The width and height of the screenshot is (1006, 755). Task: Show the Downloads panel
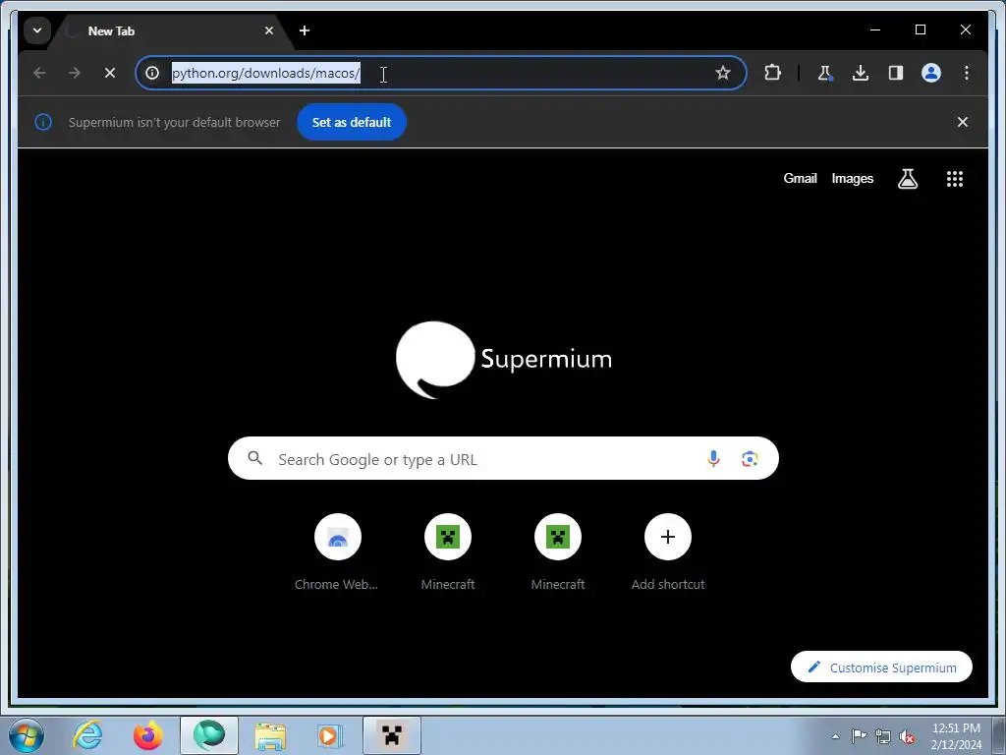(861, 73)
